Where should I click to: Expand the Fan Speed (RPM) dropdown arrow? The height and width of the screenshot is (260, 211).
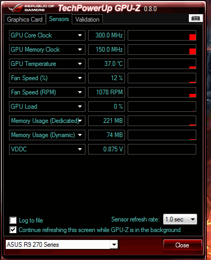click(x=80, y=92)
